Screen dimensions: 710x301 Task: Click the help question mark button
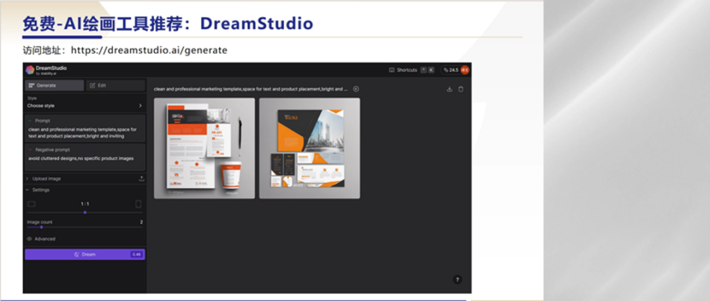tap(458, 280)
